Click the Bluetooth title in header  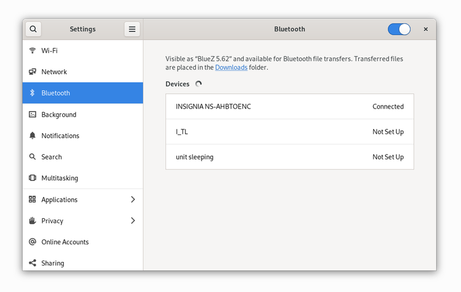(x=290, y=29)
